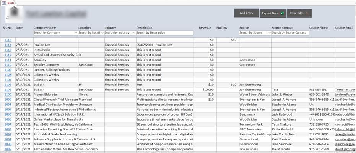Open record link 1111
Viewport: 356px width, 153px height.
tap(8, 60)
